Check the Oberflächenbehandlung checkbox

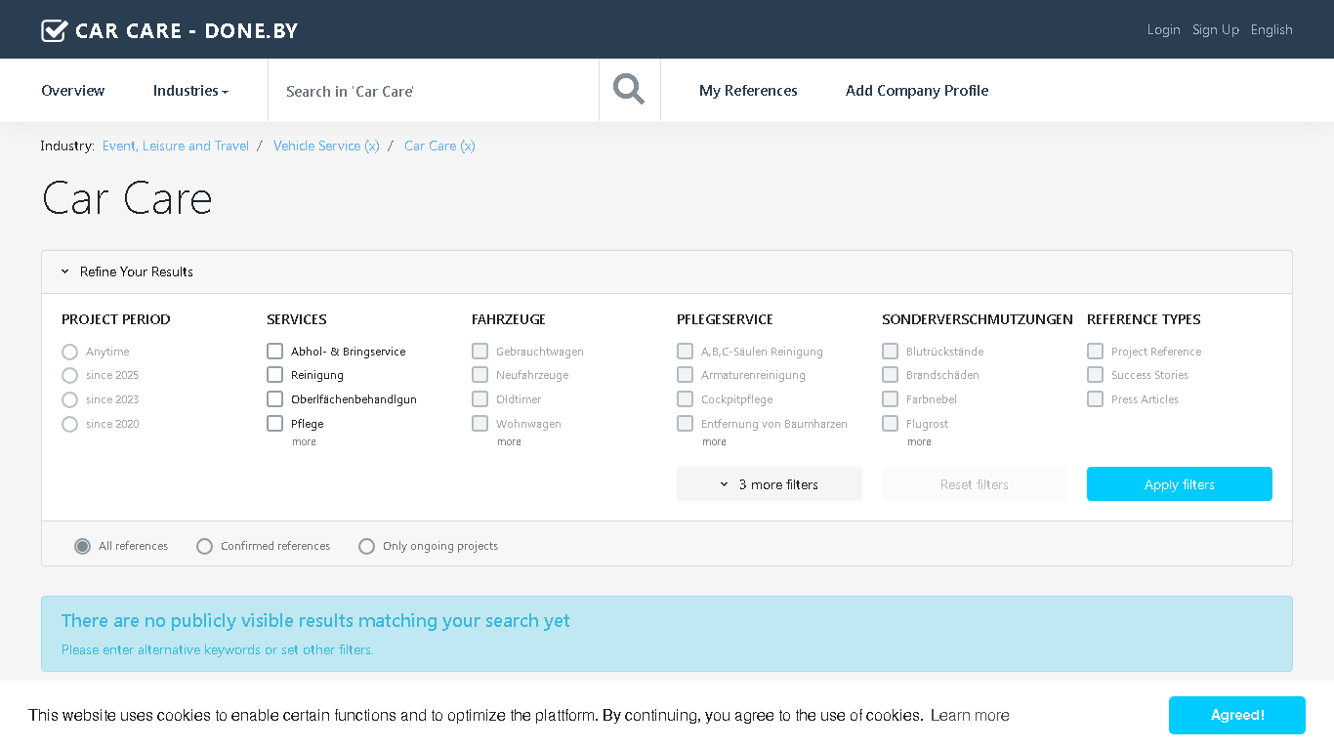tap(274, 398)
